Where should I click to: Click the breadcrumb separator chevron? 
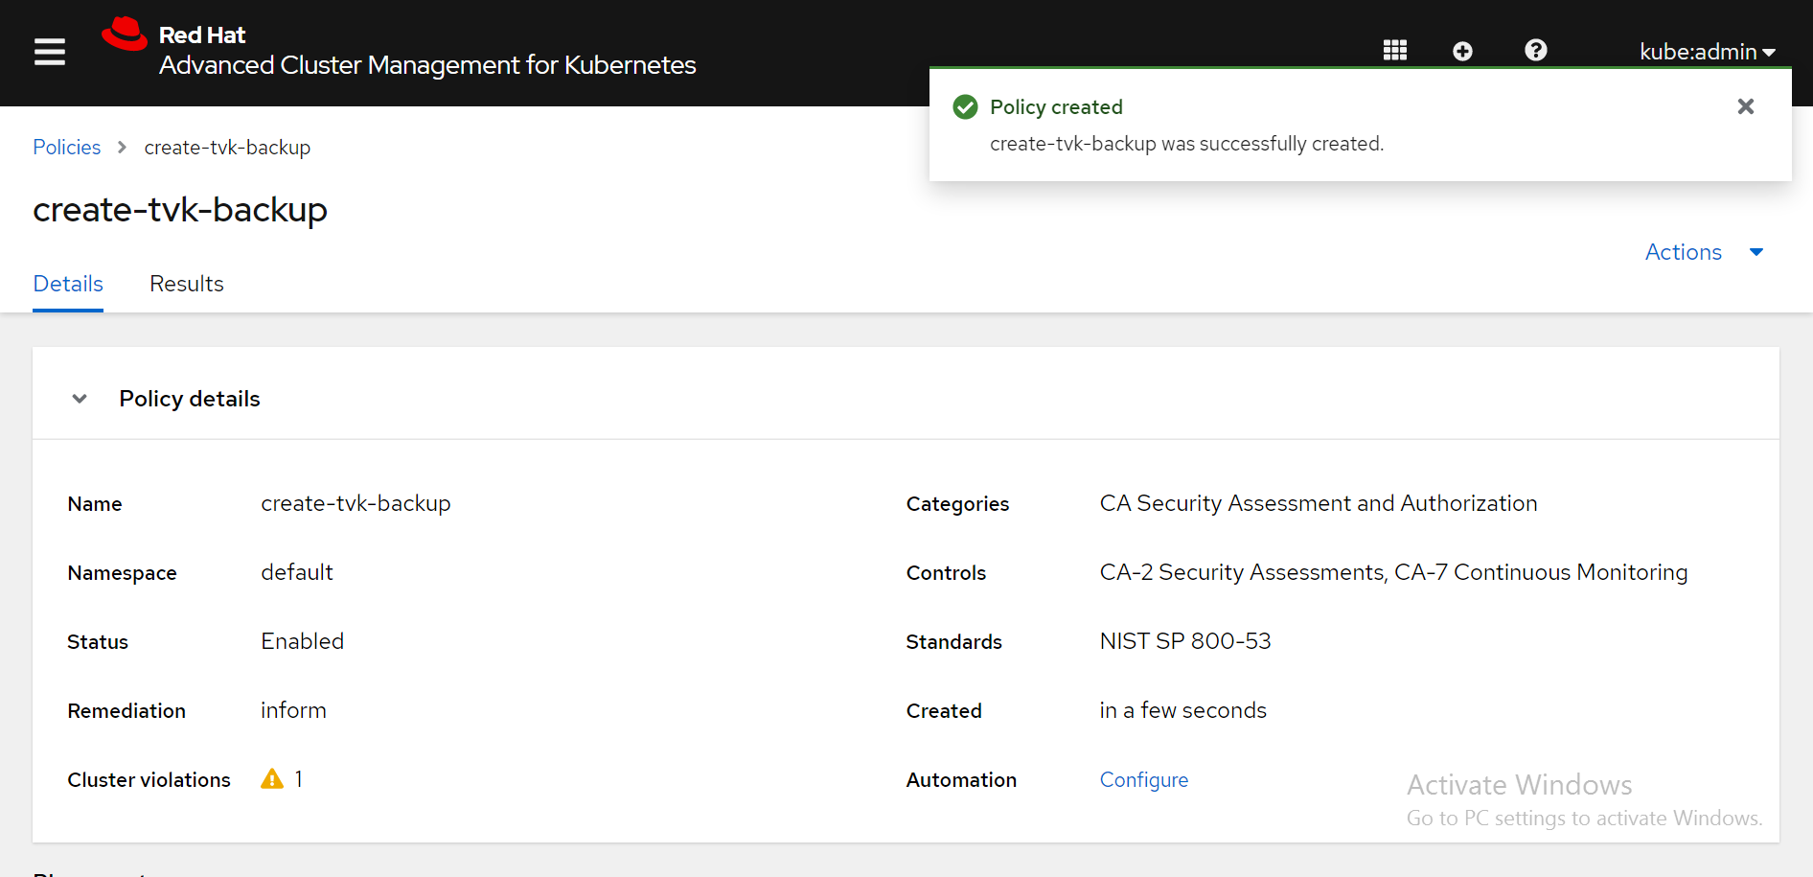[x=122, y=148]
